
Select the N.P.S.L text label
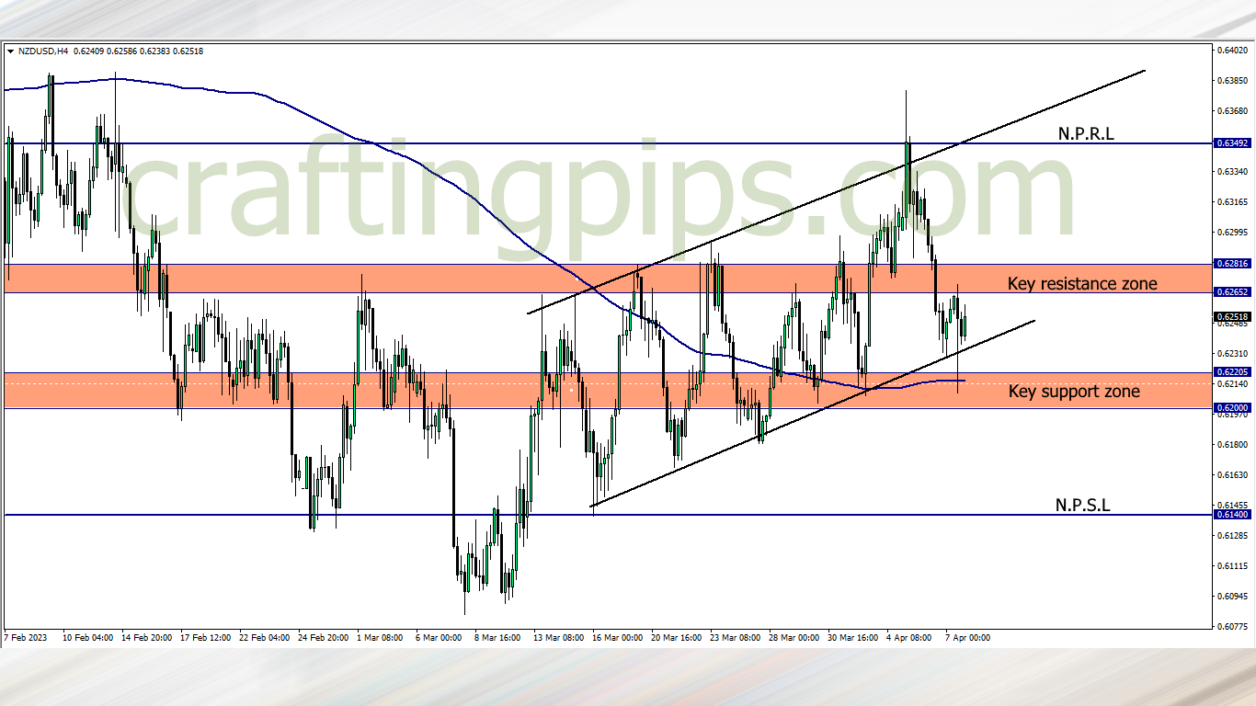1082,505
